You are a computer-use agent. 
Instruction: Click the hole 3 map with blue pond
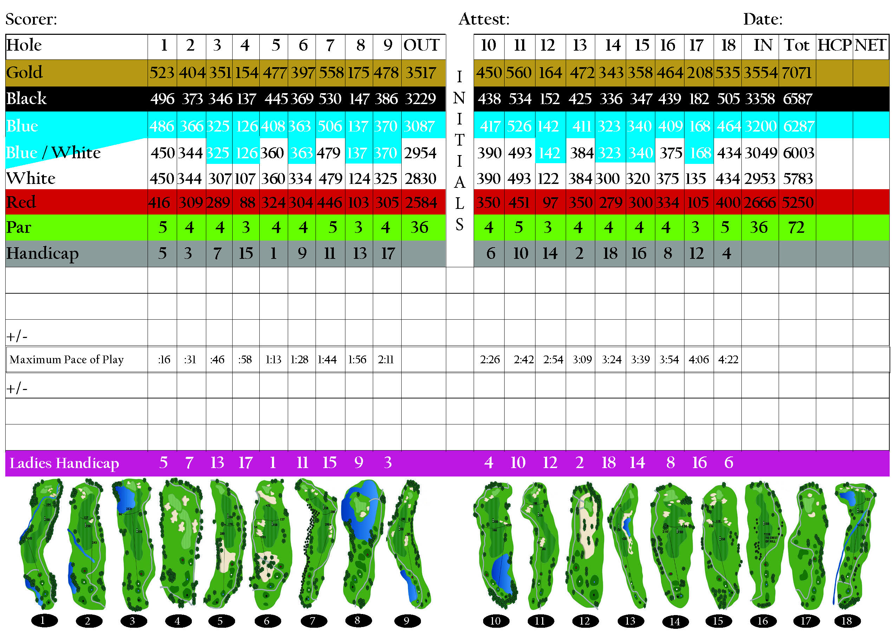(133, 545)
